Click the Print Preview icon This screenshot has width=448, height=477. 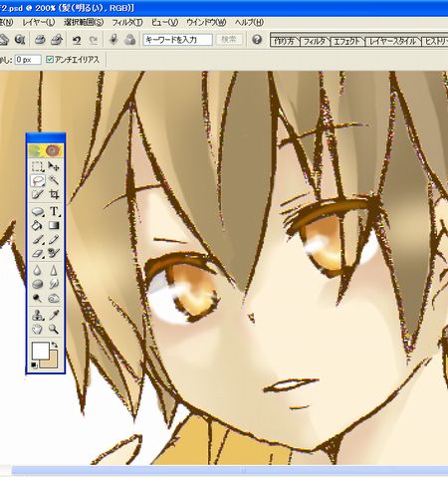point(57,40)
